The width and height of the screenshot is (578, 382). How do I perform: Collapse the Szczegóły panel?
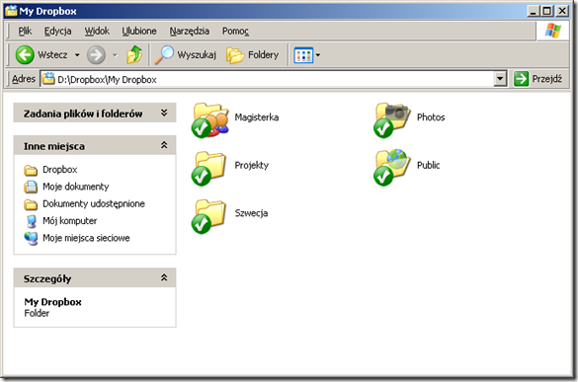click(x=164, y=277)
